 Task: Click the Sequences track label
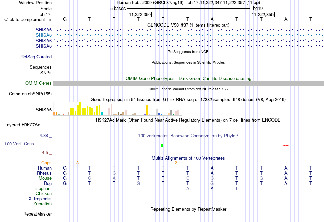[x=41, y=67]
